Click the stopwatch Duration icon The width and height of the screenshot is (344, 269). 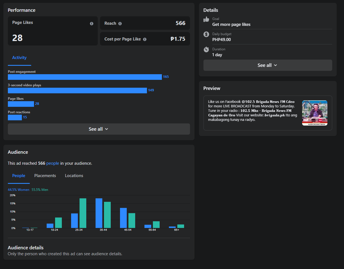(x=206, y=49)
